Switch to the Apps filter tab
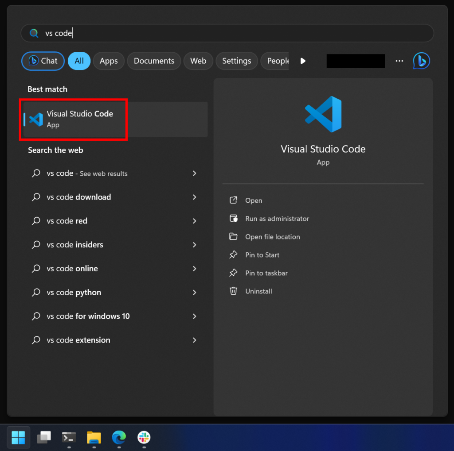 [109, 61]
